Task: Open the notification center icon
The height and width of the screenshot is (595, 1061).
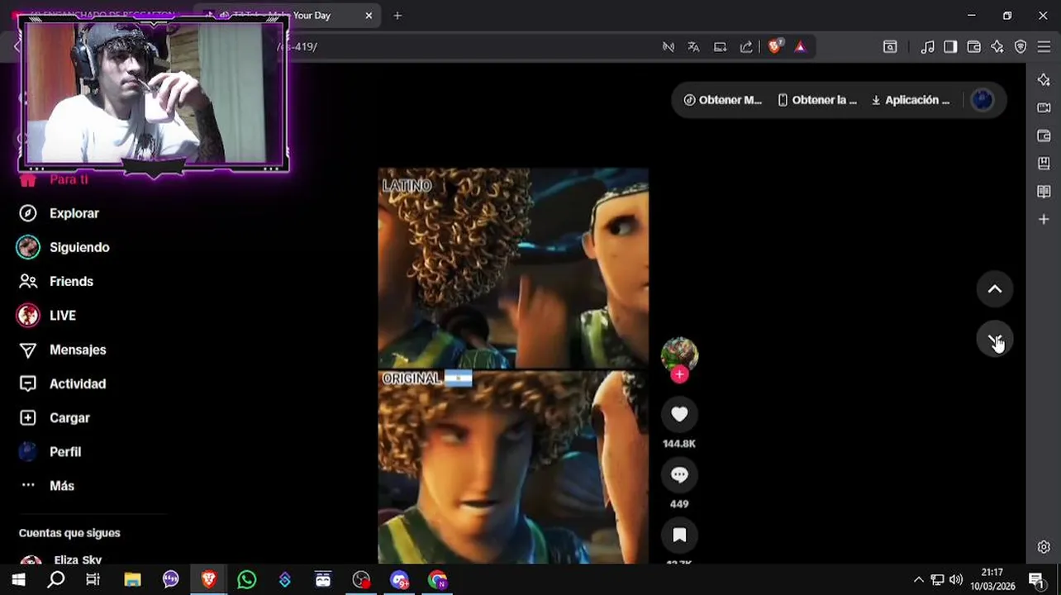Action: point(1037,580)
